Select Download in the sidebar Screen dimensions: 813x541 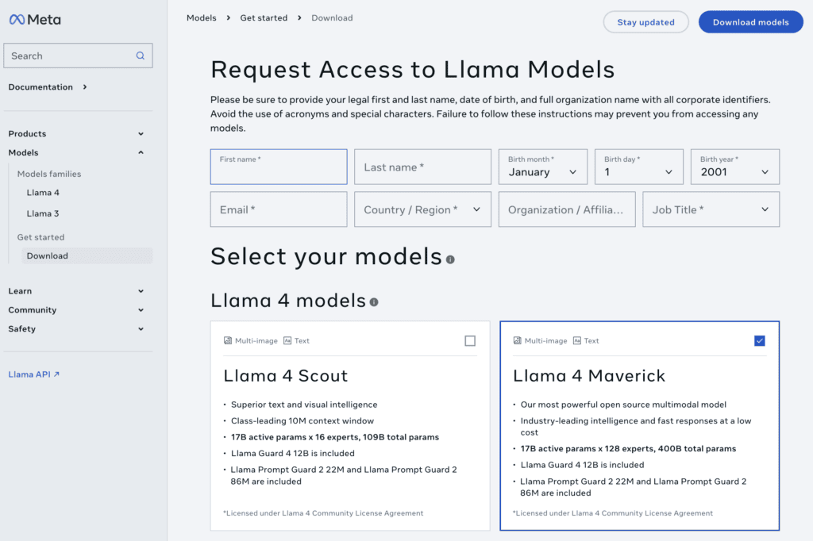(87, 256)
